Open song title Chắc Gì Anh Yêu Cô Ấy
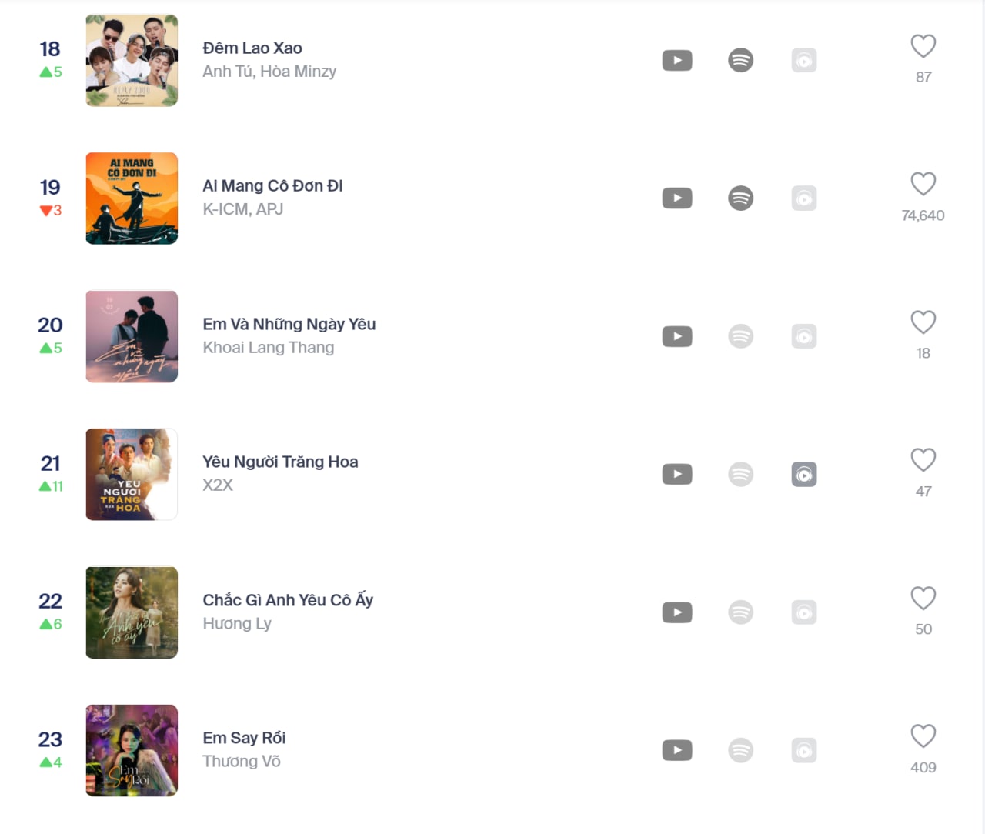This screenshot has width=985, height=834. (x=288, y=600)
